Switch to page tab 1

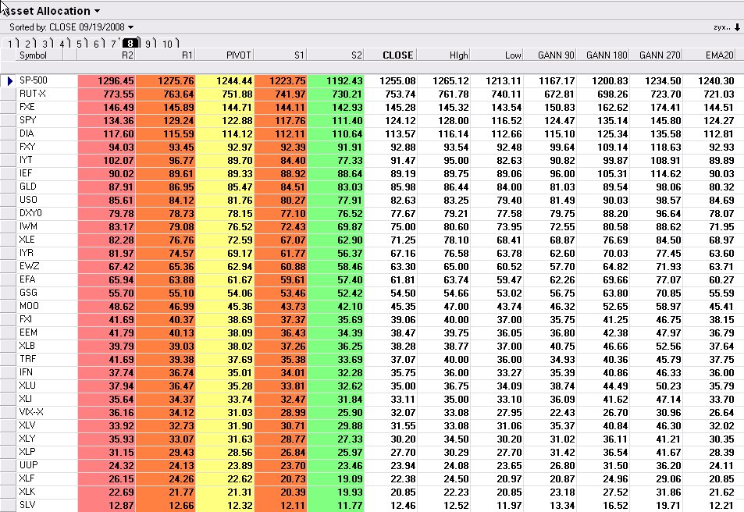click(x=10, y=44)
